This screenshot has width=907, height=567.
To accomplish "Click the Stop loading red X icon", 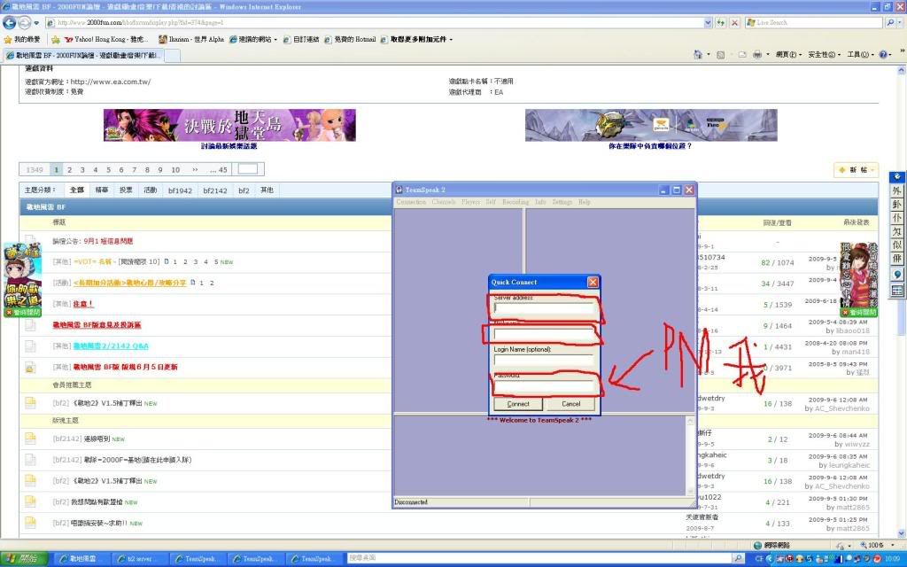I will click(x=734, y=22).
